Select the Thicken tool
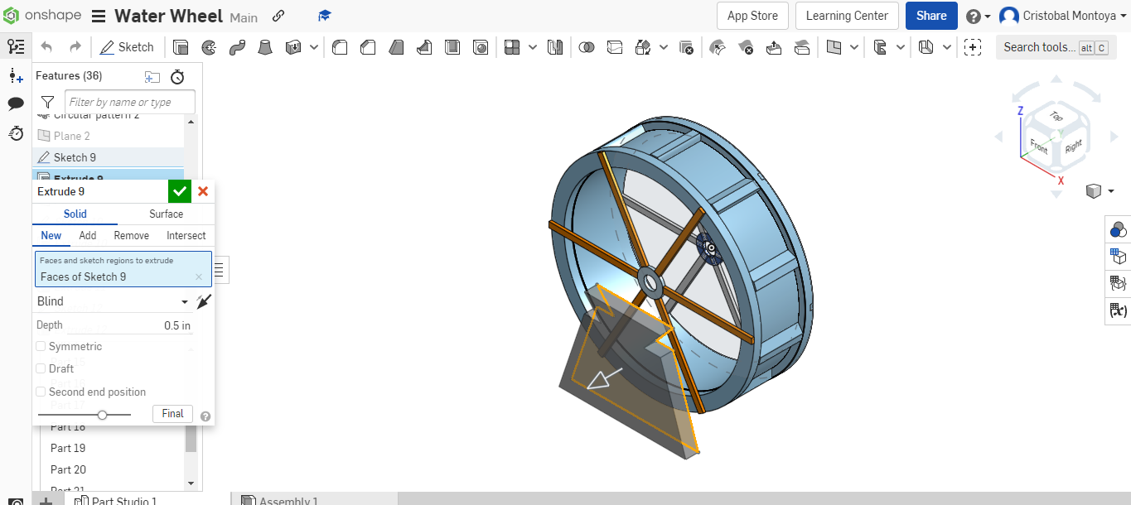The image size is (1131, 505). (x=293, y=47)
